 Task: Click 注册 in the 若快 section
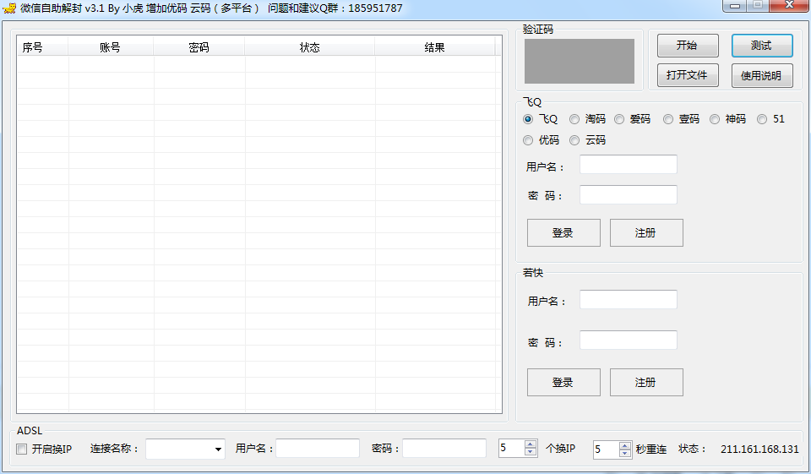coord(646,383)
